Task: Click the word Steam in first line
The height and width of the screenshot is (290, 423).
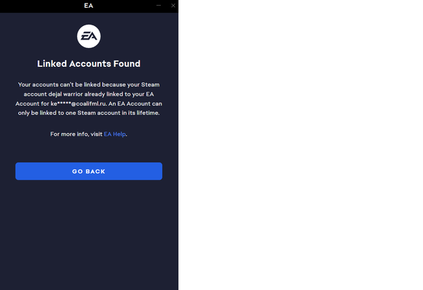Action: point(150,84)
